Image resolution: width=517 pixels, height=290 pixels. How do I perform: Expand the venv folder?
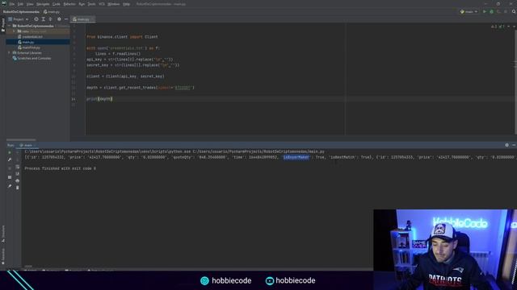pyautogui.click(x=14, y=31)
